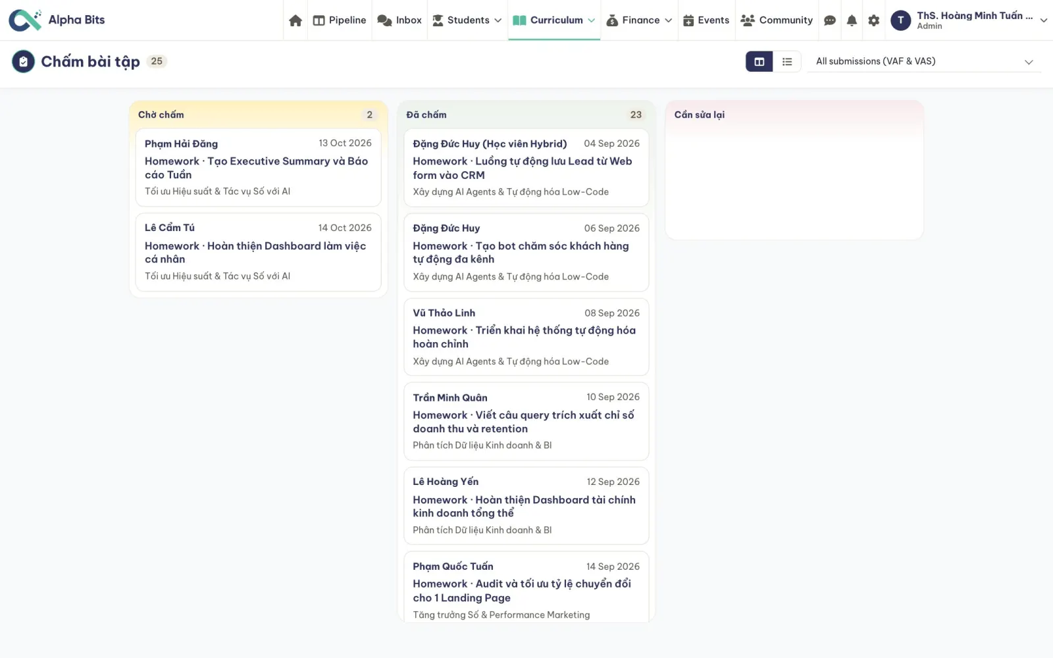Image resolution: width=1053 pixels, height=658 pixels.
Task: Click the user avatar T
Action: [x=900, y=20]
